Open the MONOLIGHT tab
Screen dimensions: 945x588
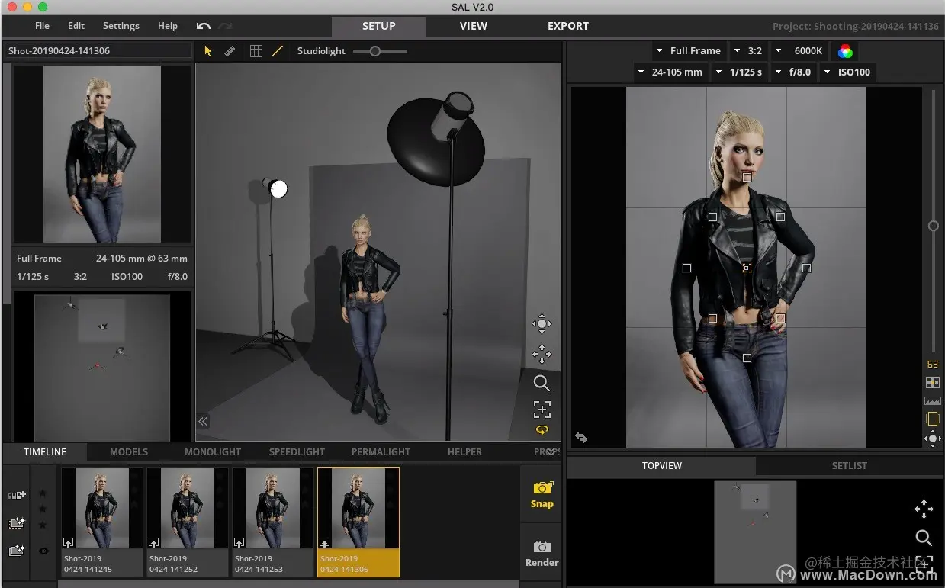[x=213, y=451]
